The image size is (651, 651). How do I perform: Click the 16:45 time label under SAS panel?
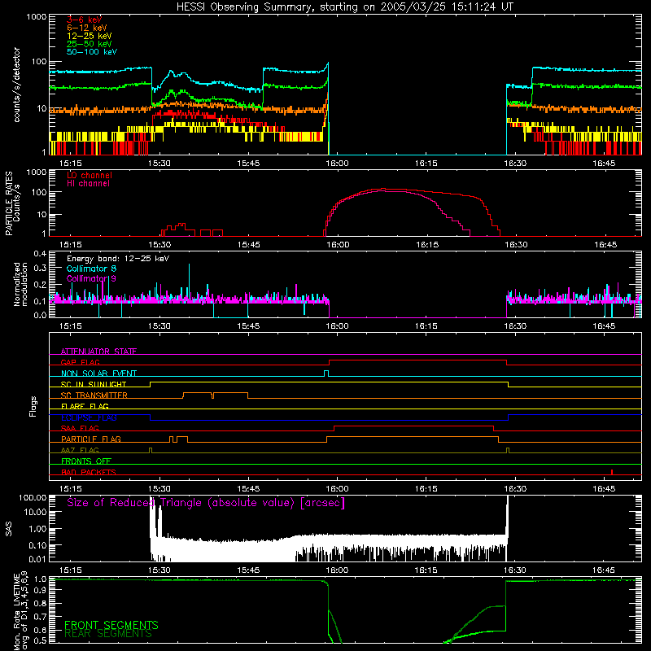point(604,570)
